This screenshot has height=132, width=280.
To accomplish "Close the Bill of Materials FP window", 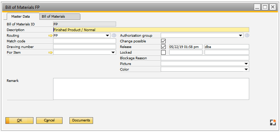I will 273,7.
